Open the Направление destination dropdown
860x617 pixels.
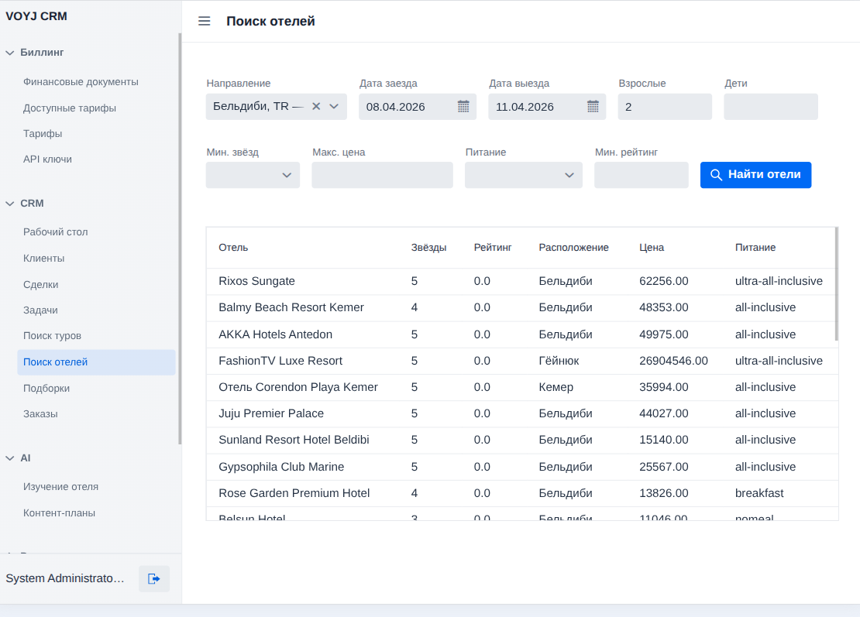tap(333, 106)
